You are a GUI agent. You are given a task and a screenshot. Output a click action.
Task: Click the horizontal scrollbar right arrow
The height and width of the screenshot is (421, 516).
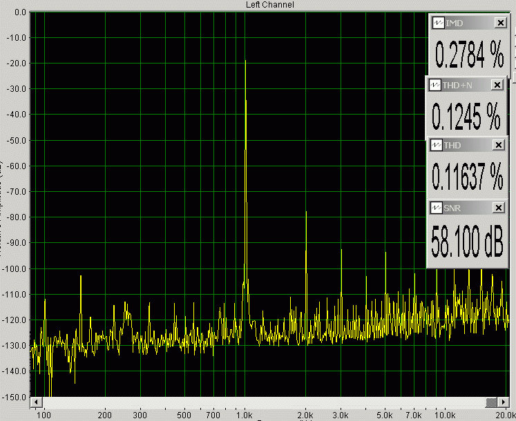[503, 402]
